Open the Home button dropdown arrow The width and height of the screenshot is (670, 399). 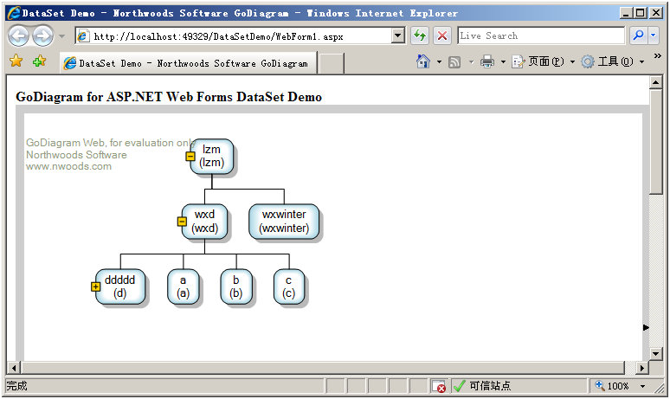click(x=439, y=62)
